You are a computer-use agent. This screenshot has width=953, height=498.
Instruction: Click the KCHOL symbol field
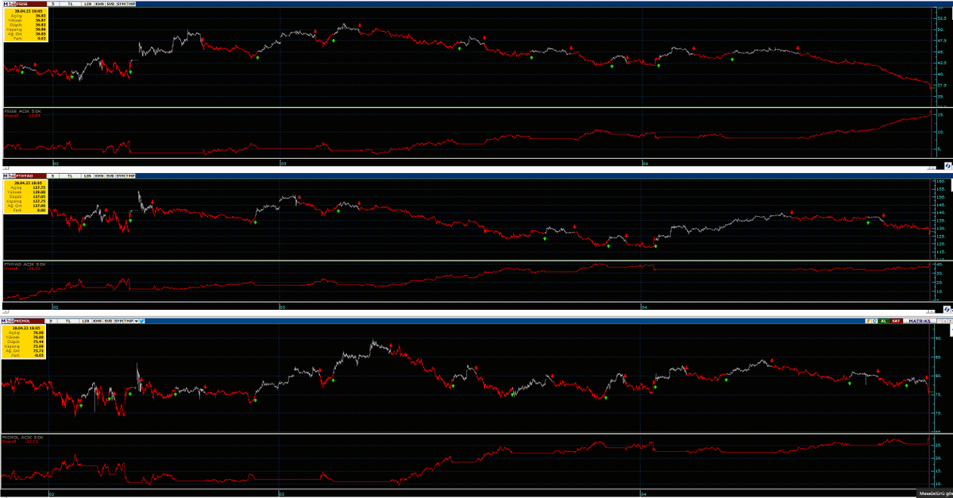tap(29, 321)
